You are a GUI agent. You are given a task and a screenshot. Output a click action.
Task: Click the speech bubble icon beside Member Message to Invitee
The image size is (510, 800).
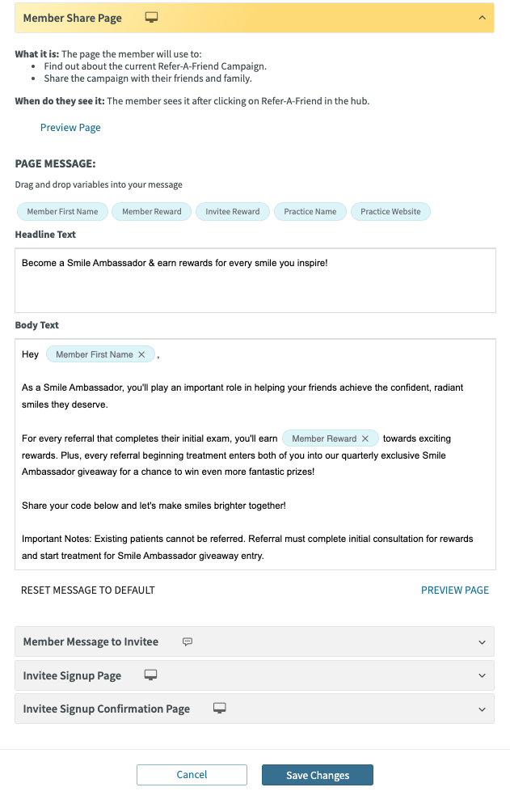187,641
